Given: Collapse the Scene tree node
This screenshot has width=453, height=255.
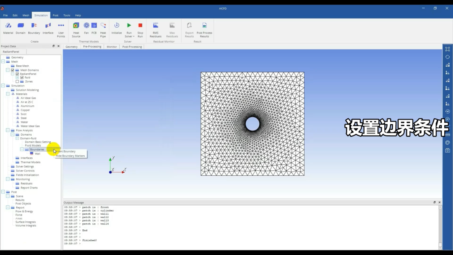Looking at the screenshot, I should click(8, 196).
